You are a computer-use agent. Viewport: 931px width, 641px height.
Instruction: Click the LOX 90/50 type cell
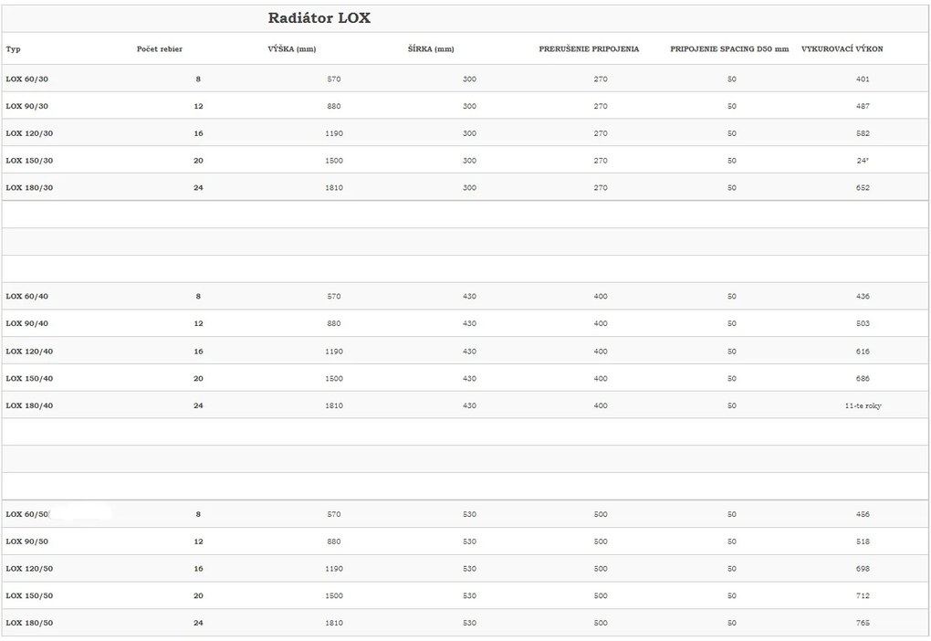pos(26,541)
